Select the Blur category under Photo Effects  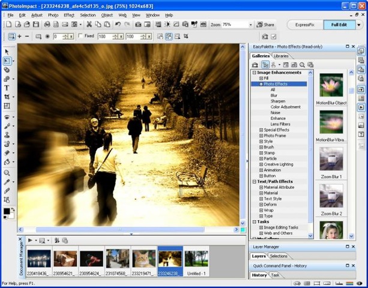tap(274, 95)
